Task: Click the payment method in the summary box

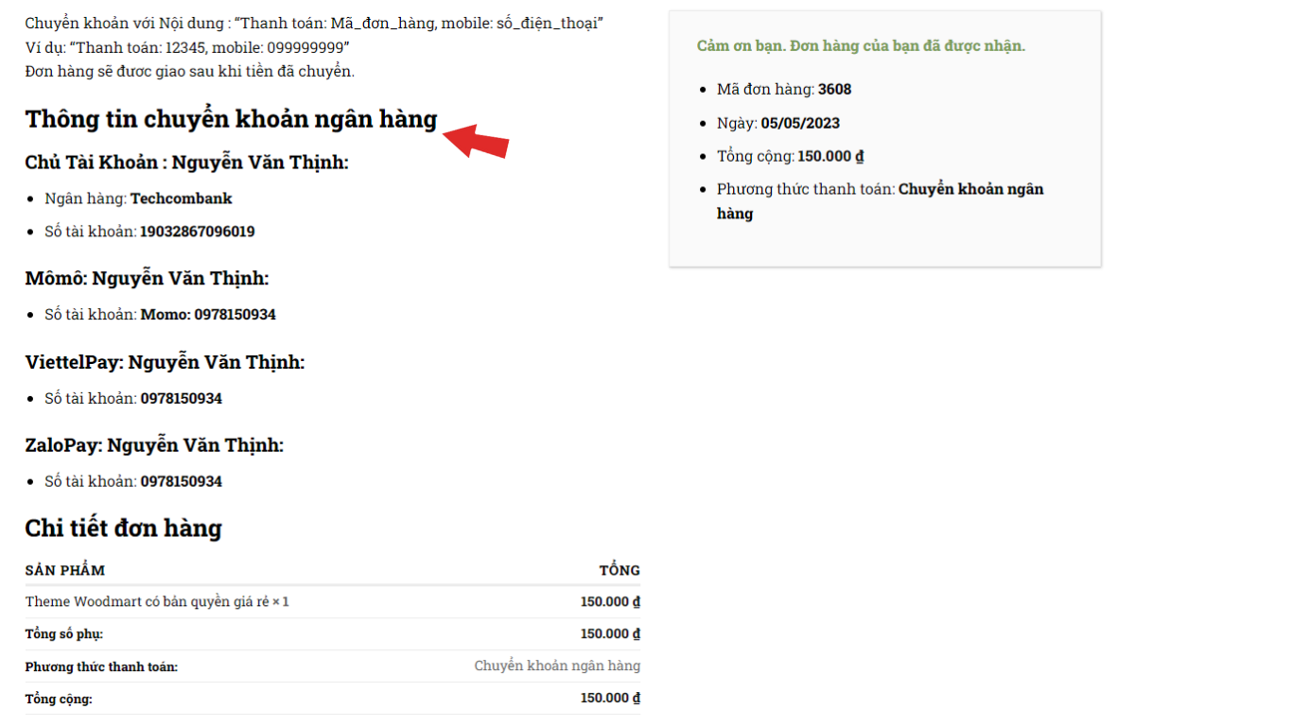Action: coord(970,189)
